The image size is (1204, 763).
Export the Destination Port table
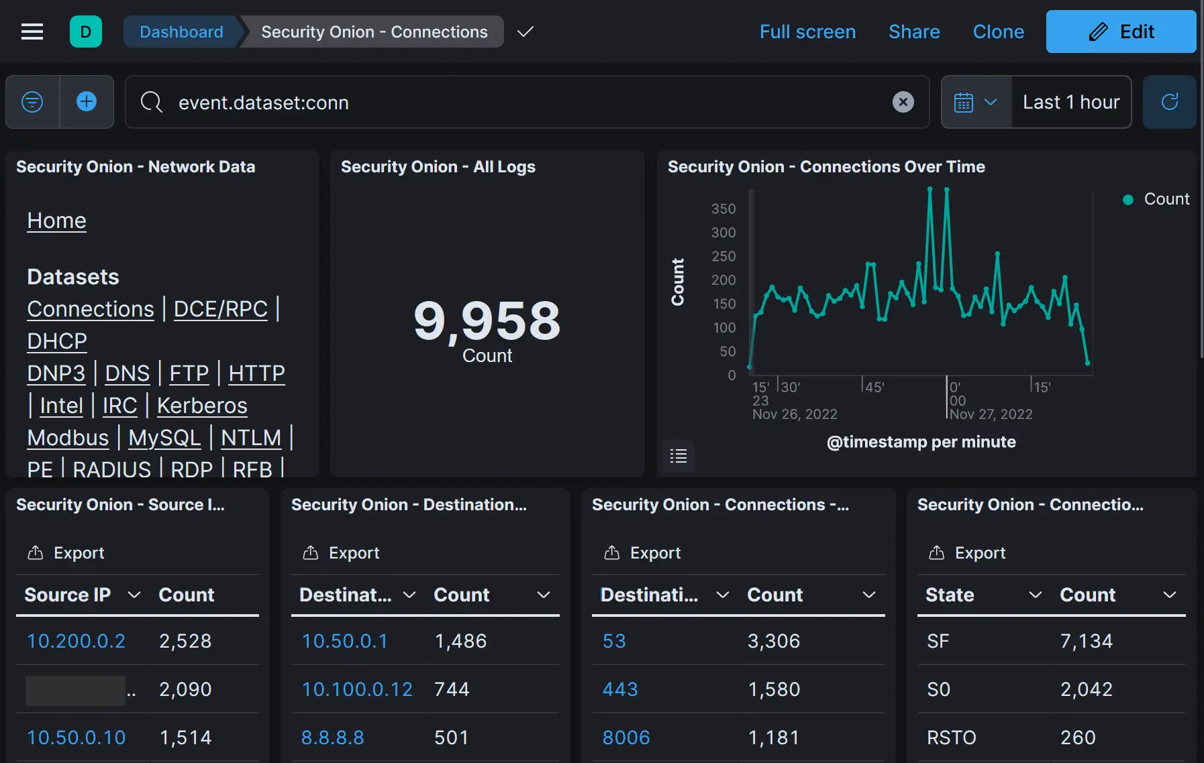(642, 552)
